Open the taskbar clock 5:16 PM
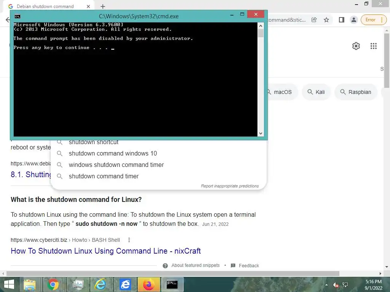This screenshot has width=390, height=292. (x=373, y=284)
